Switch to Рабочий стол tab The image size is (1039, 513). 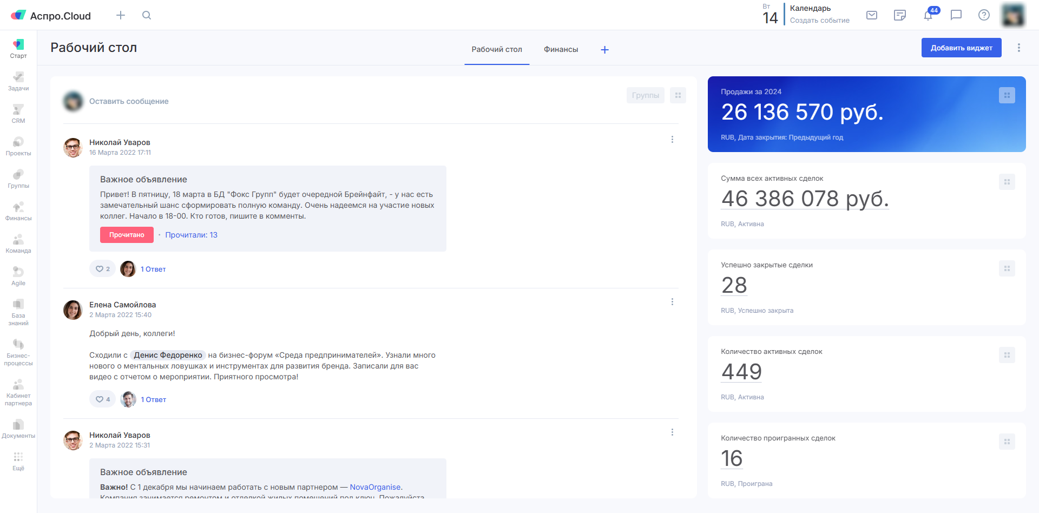[x=497, y=49]
